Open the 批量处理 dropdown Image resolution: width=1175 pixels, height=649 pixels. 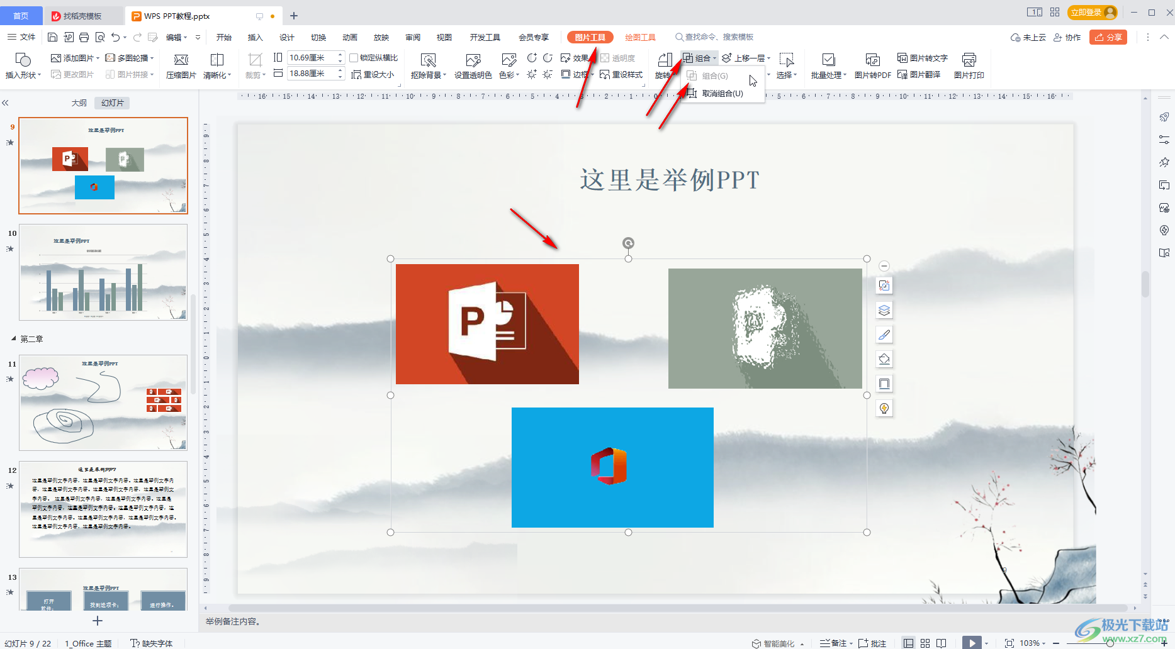[828, 74]
